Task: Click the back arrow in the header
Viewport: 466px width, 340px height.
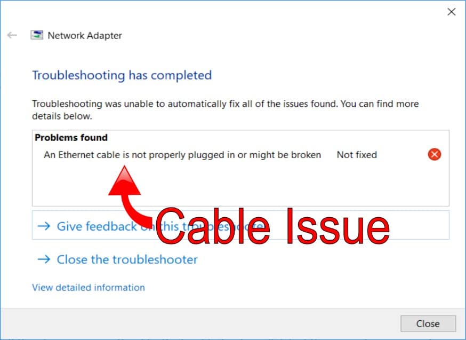Action: (x=12, y=35)
